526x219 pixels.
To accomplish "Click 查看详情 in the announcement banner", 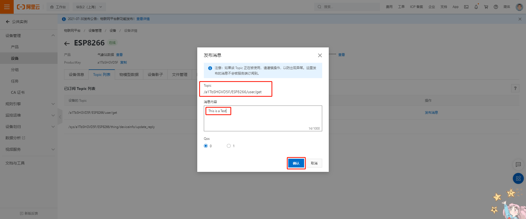I will [x=143, y=19].
